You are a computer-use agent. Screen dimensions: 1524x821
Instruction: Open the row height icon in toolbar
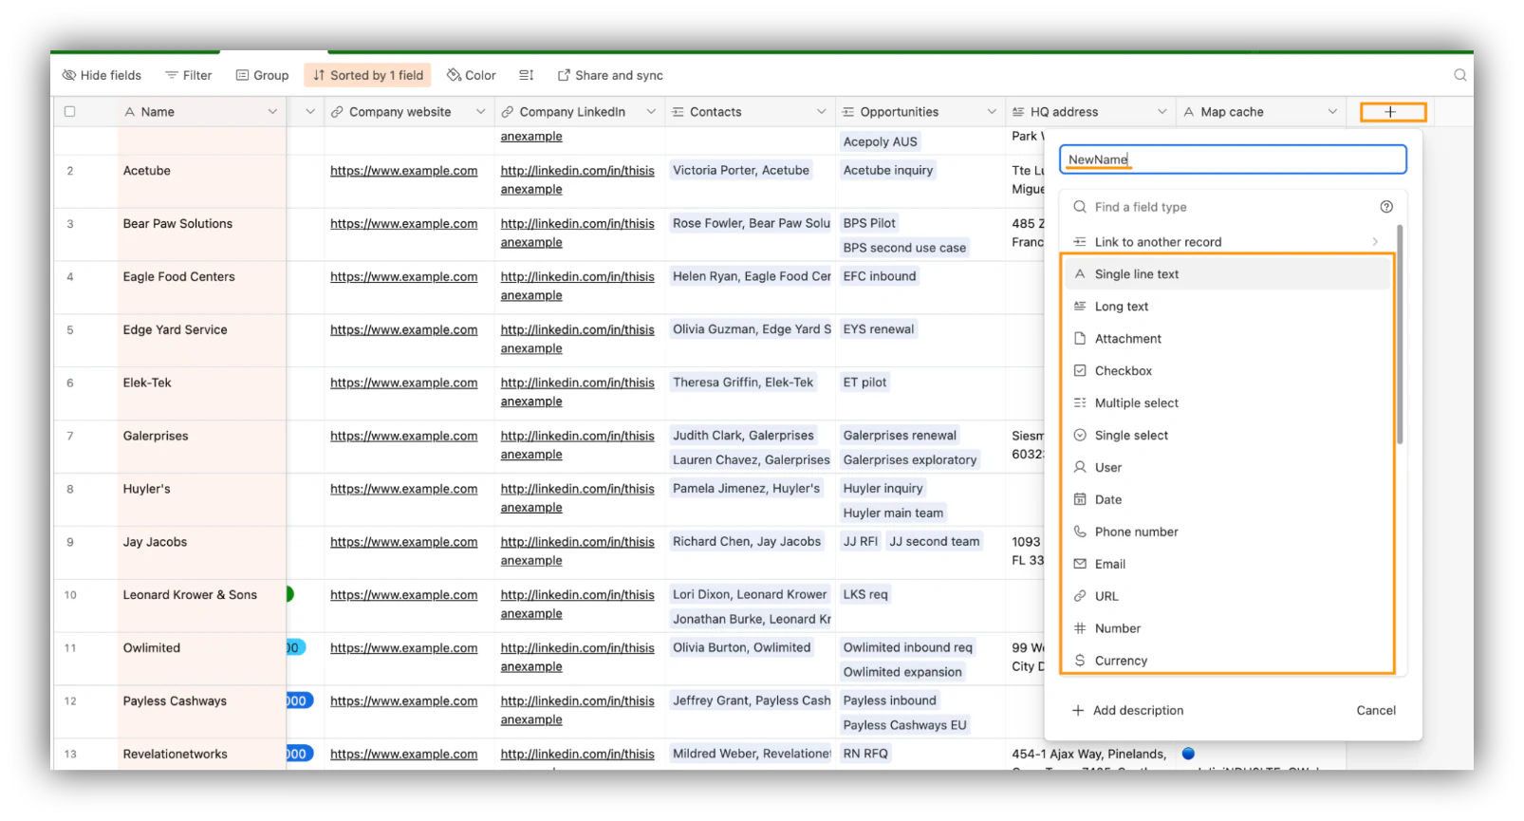(x=527, y=75)
